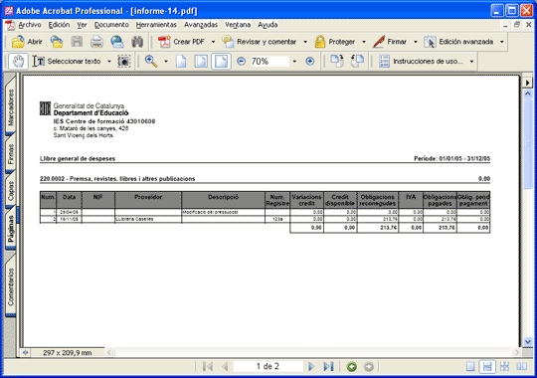537x378 pixels.
Task: Select the Zoom magnifier tool
Action: 151,62
